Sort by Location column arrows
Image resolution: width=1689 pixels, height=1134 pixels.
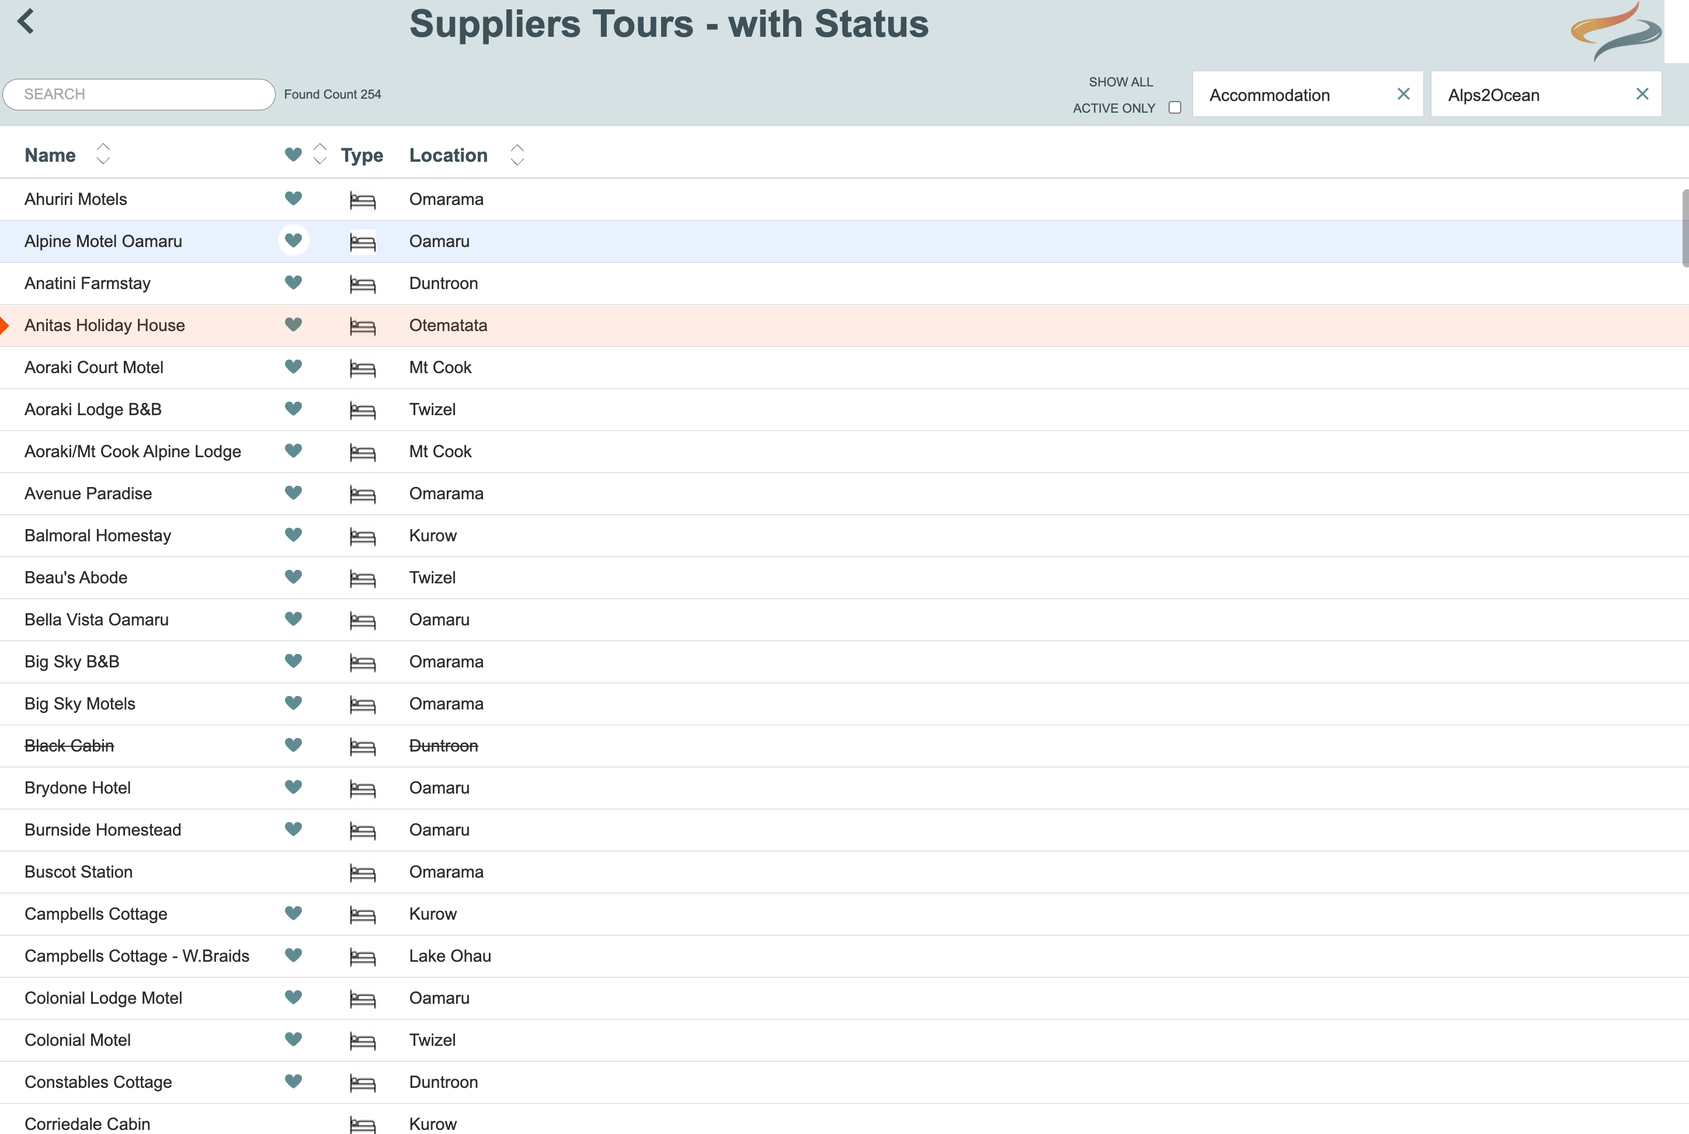click(516, 155)
